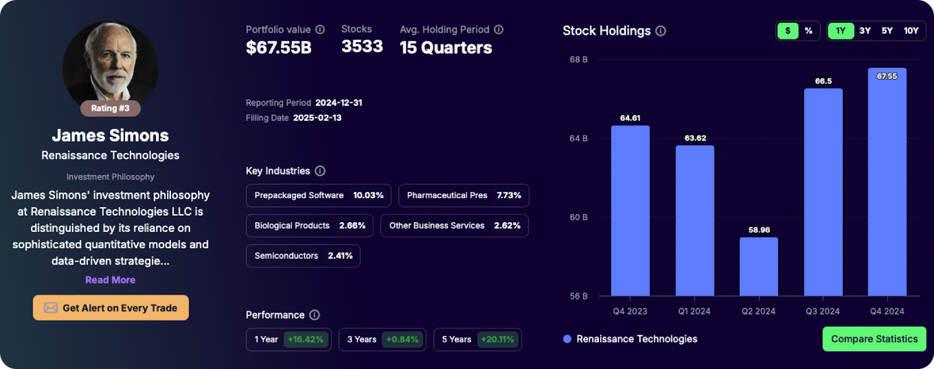
Task: Click the Q2 2024 bar labeled 58.96
Action: click(759, 266)
